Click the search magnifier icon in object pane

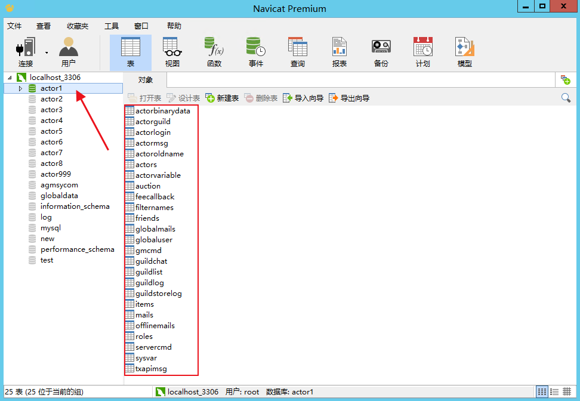(x=566, y=98)
